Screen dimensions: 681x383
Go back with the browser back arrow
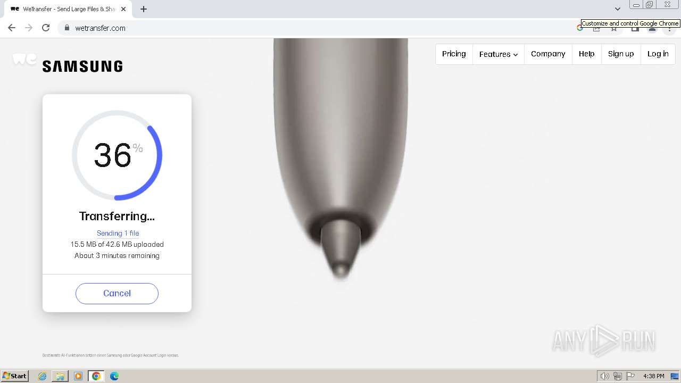pyautogui.click(x=12, y=28)
